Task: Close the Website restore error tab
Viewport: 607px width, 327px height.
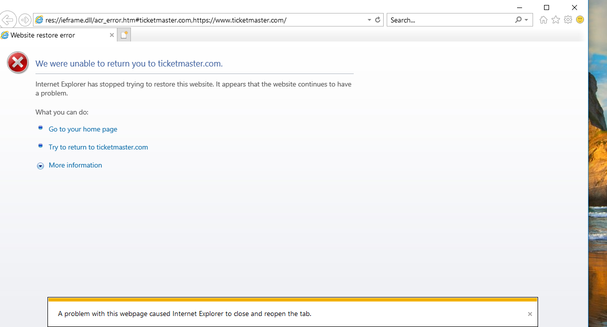Action: pos(111,35)
